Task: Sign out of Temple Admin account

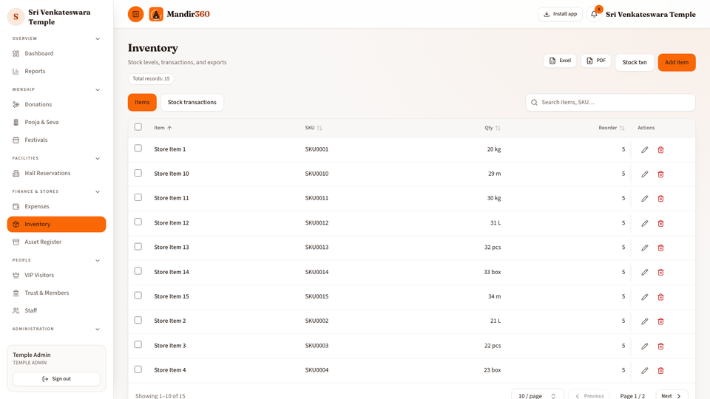Action: tap(57, 379)
